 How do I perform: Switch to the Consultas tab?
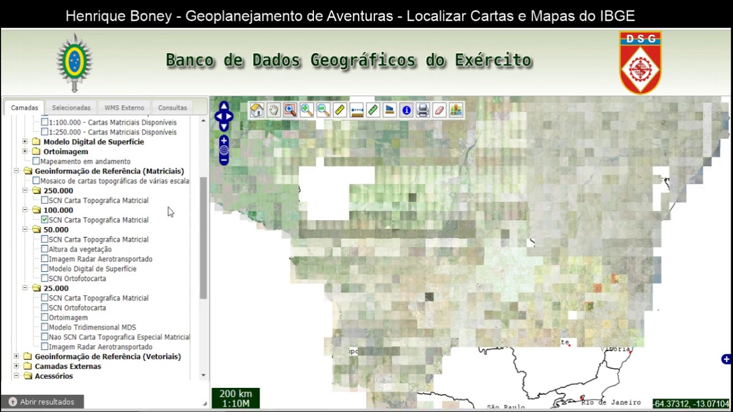point(172,108)
